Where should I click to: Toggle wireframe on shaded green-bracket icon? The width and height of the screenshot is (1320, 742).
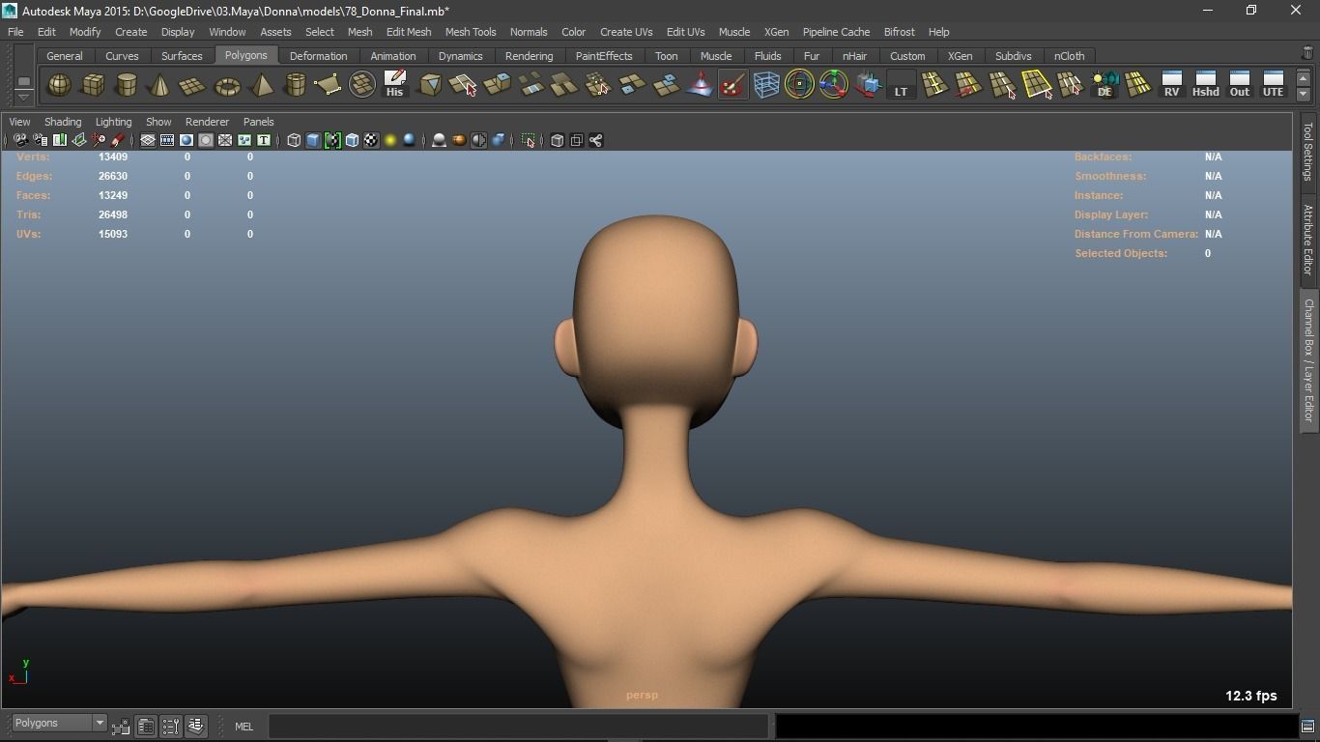(332, 140)
